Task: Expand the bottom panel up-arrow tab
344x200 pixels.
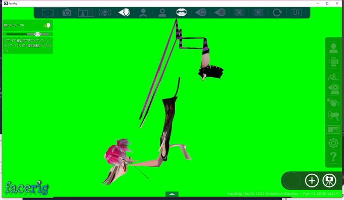Action: (x=172, y=194)
